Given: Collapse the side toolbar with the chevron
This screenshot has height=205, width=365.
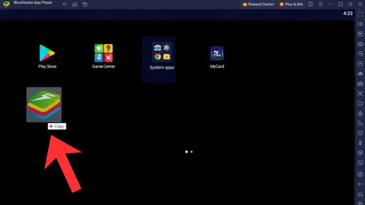Looking at the screenshot, I should point(360,4).
